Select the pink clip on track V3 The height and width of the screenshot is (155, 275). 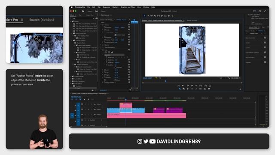(x=126, y=105)
